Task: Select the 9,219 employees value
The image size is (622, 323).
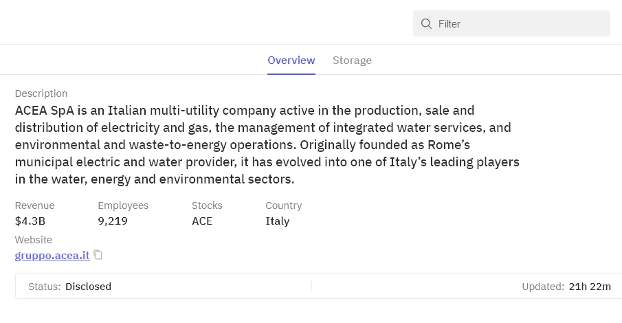Action: coord(113,221)
